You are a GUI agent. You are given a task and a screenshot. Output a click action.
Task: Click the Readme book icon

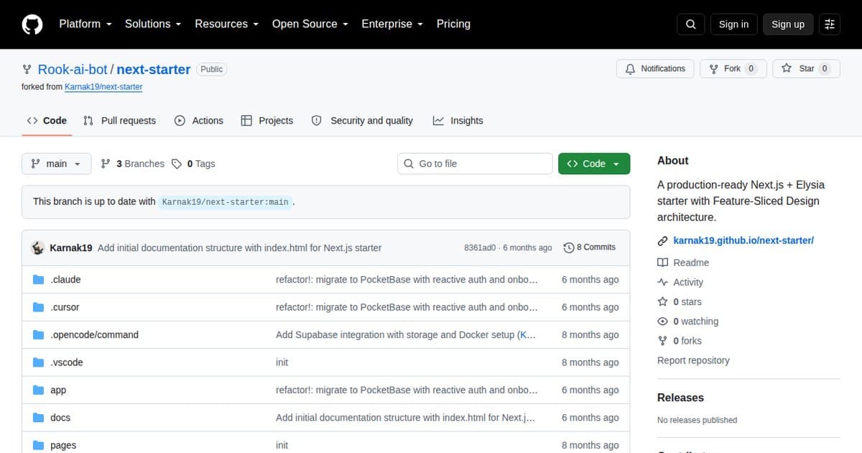coord(662,263)
